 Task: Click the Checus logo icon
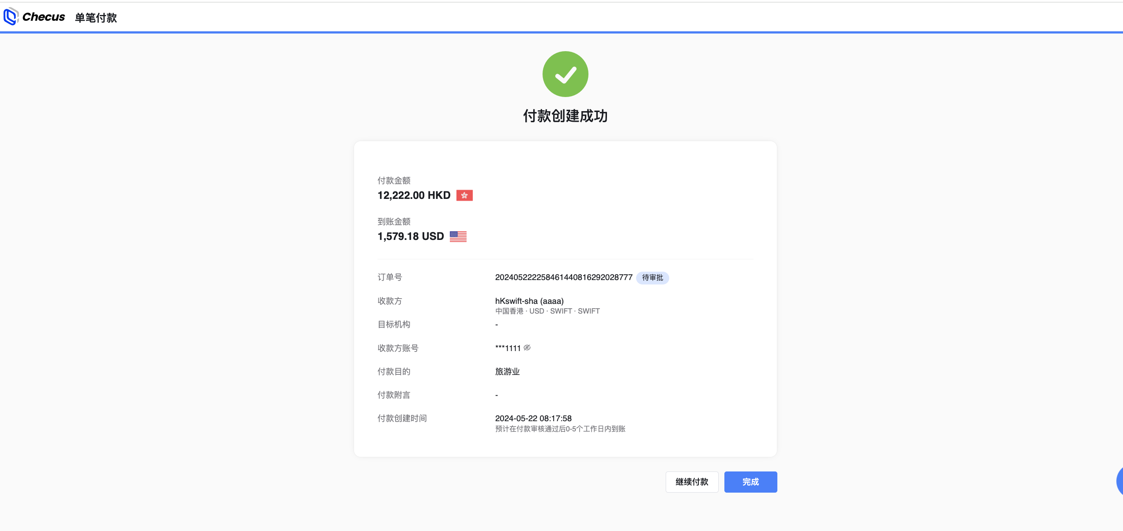[x=11, y=17]
